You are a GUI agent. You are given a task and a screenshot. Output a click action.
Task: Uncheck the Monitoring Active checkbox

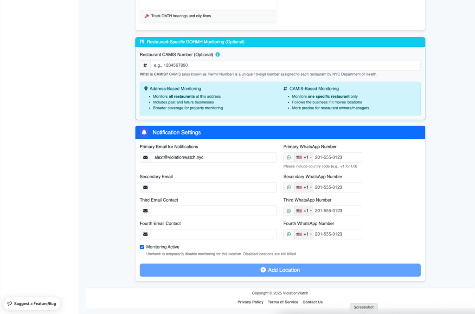142,247
